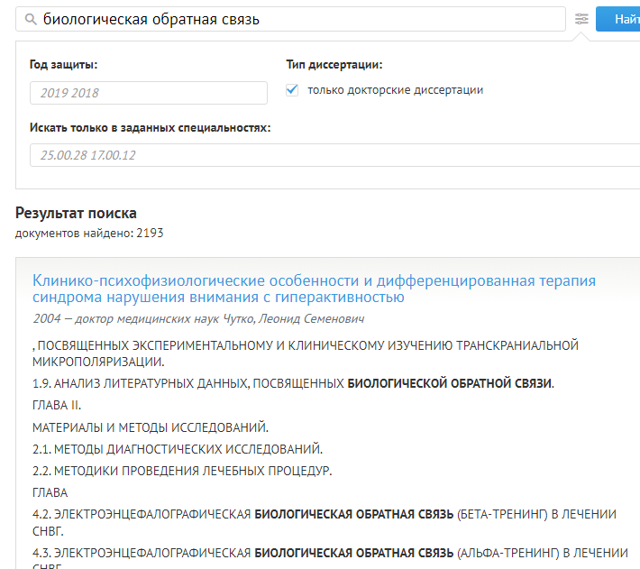Image resolution: width=640 pixels, height=569 pixels.
Task: Click the line 4.3. mentioning АЛЬФА-ТРЕНИНГ
Action: [330, 558]
